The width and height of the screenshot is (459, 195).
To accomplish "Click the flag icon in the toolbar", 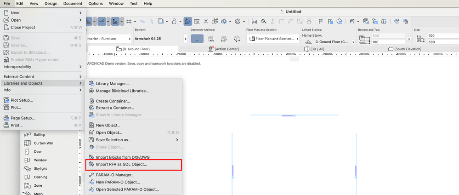I will (321, 22).
